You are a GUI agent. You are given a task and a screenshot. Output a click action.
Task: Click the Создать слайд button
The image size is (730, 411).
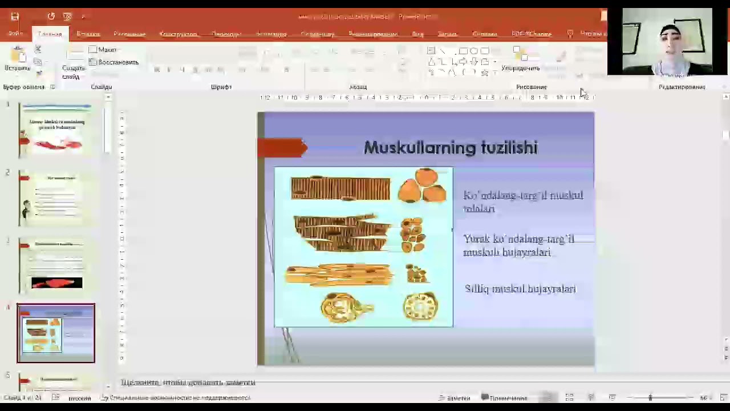(73, 64)
